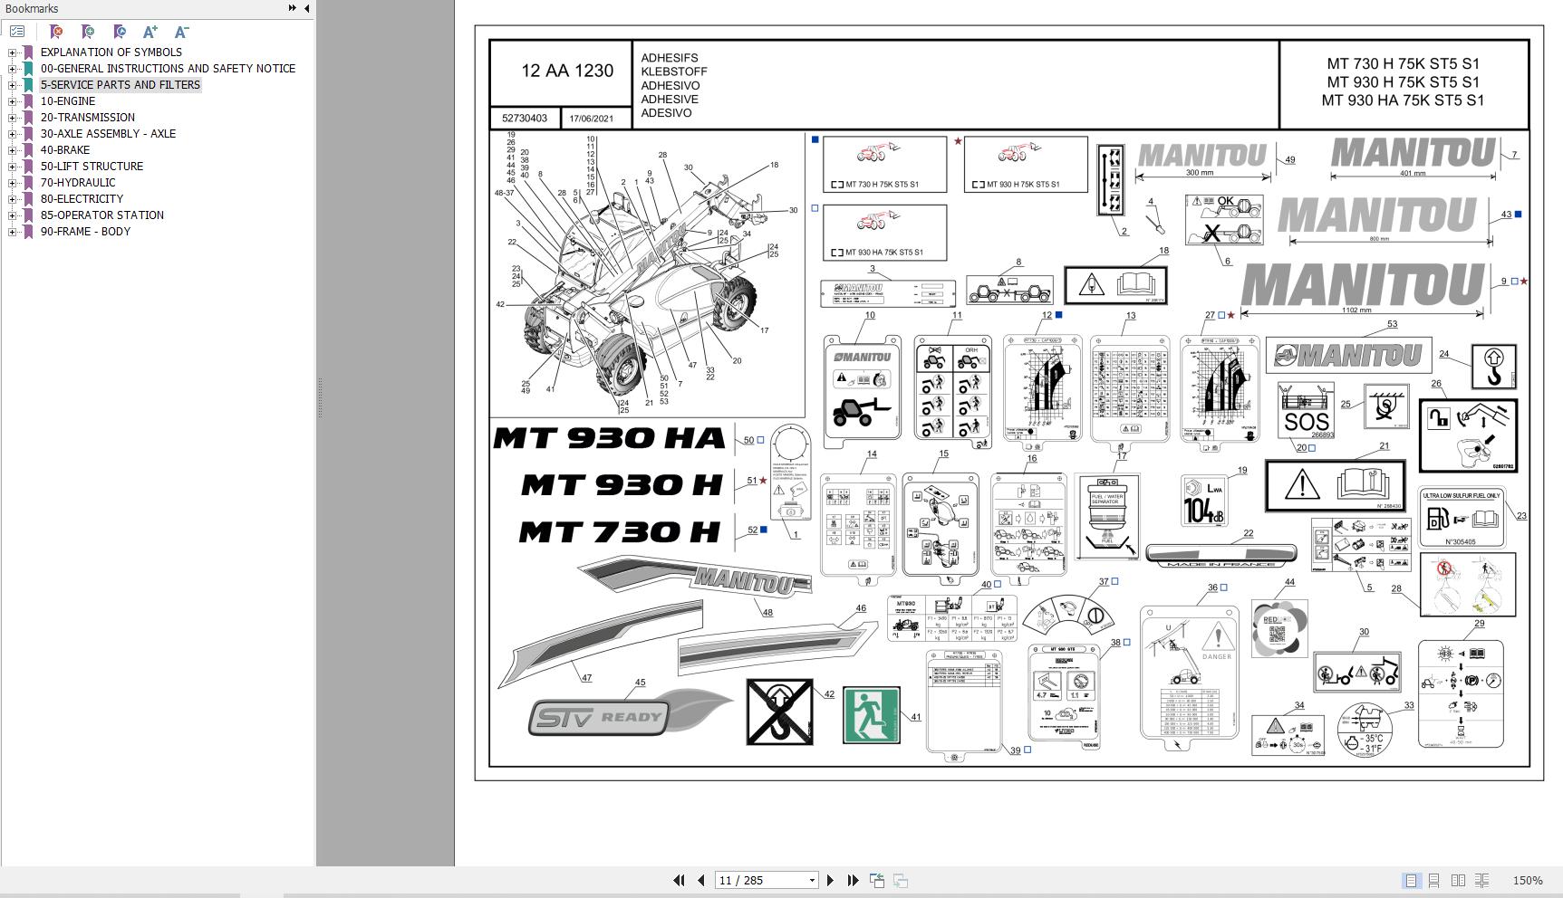Open 00-GENERAL INSTRUCTIONS AND SAFETY NOTICE
This screenshot has width=1563, height=898.
168,69
